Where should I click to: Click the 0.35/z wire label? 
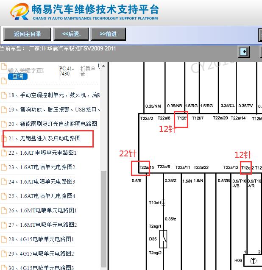170,219
